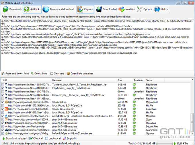This screenshot has height=145, width=195.
Task: Click the Megaupload server icon in Ubuntu904.iso row
Action: coord(6,102)
